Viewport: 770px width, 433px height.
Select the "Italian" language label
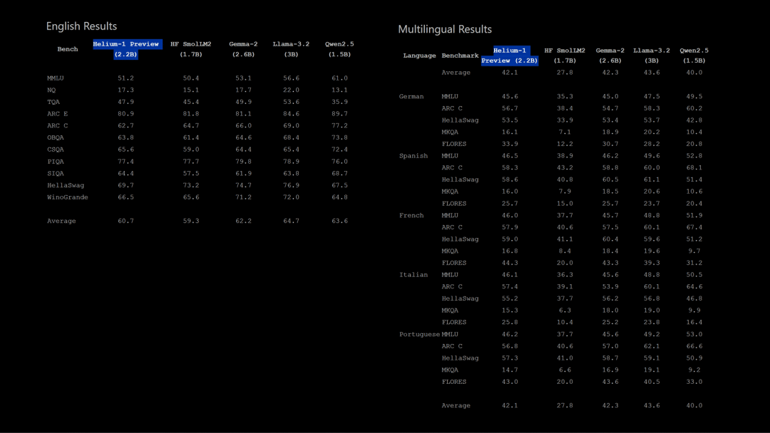[x=414, y=275]
